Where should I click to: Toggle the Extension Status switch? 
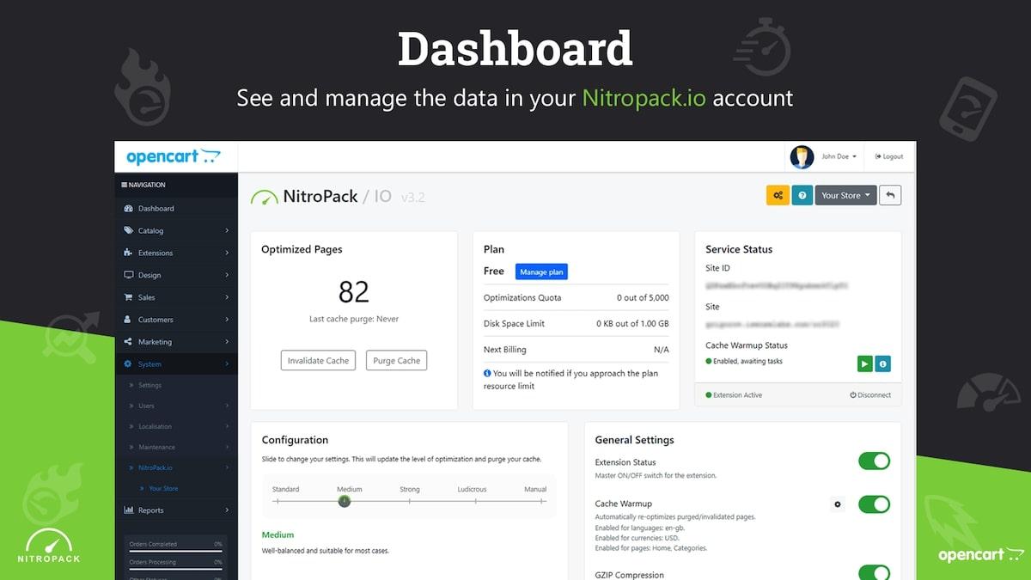click(x=875, y=461)
